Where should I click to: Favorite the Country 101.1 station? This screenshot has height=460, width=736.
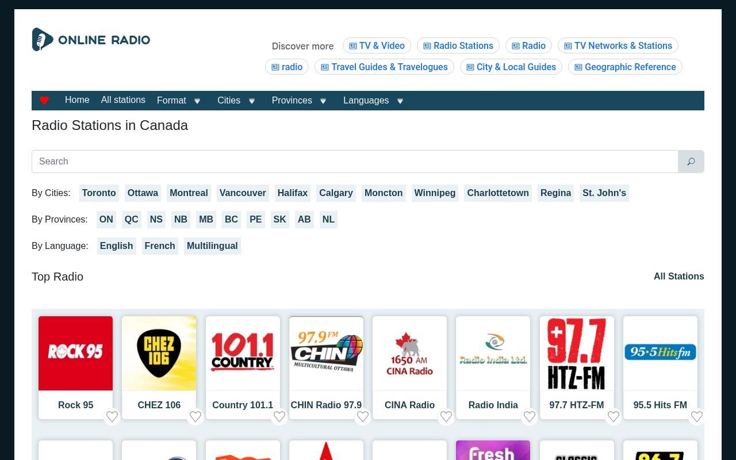[x=279, y=416]
